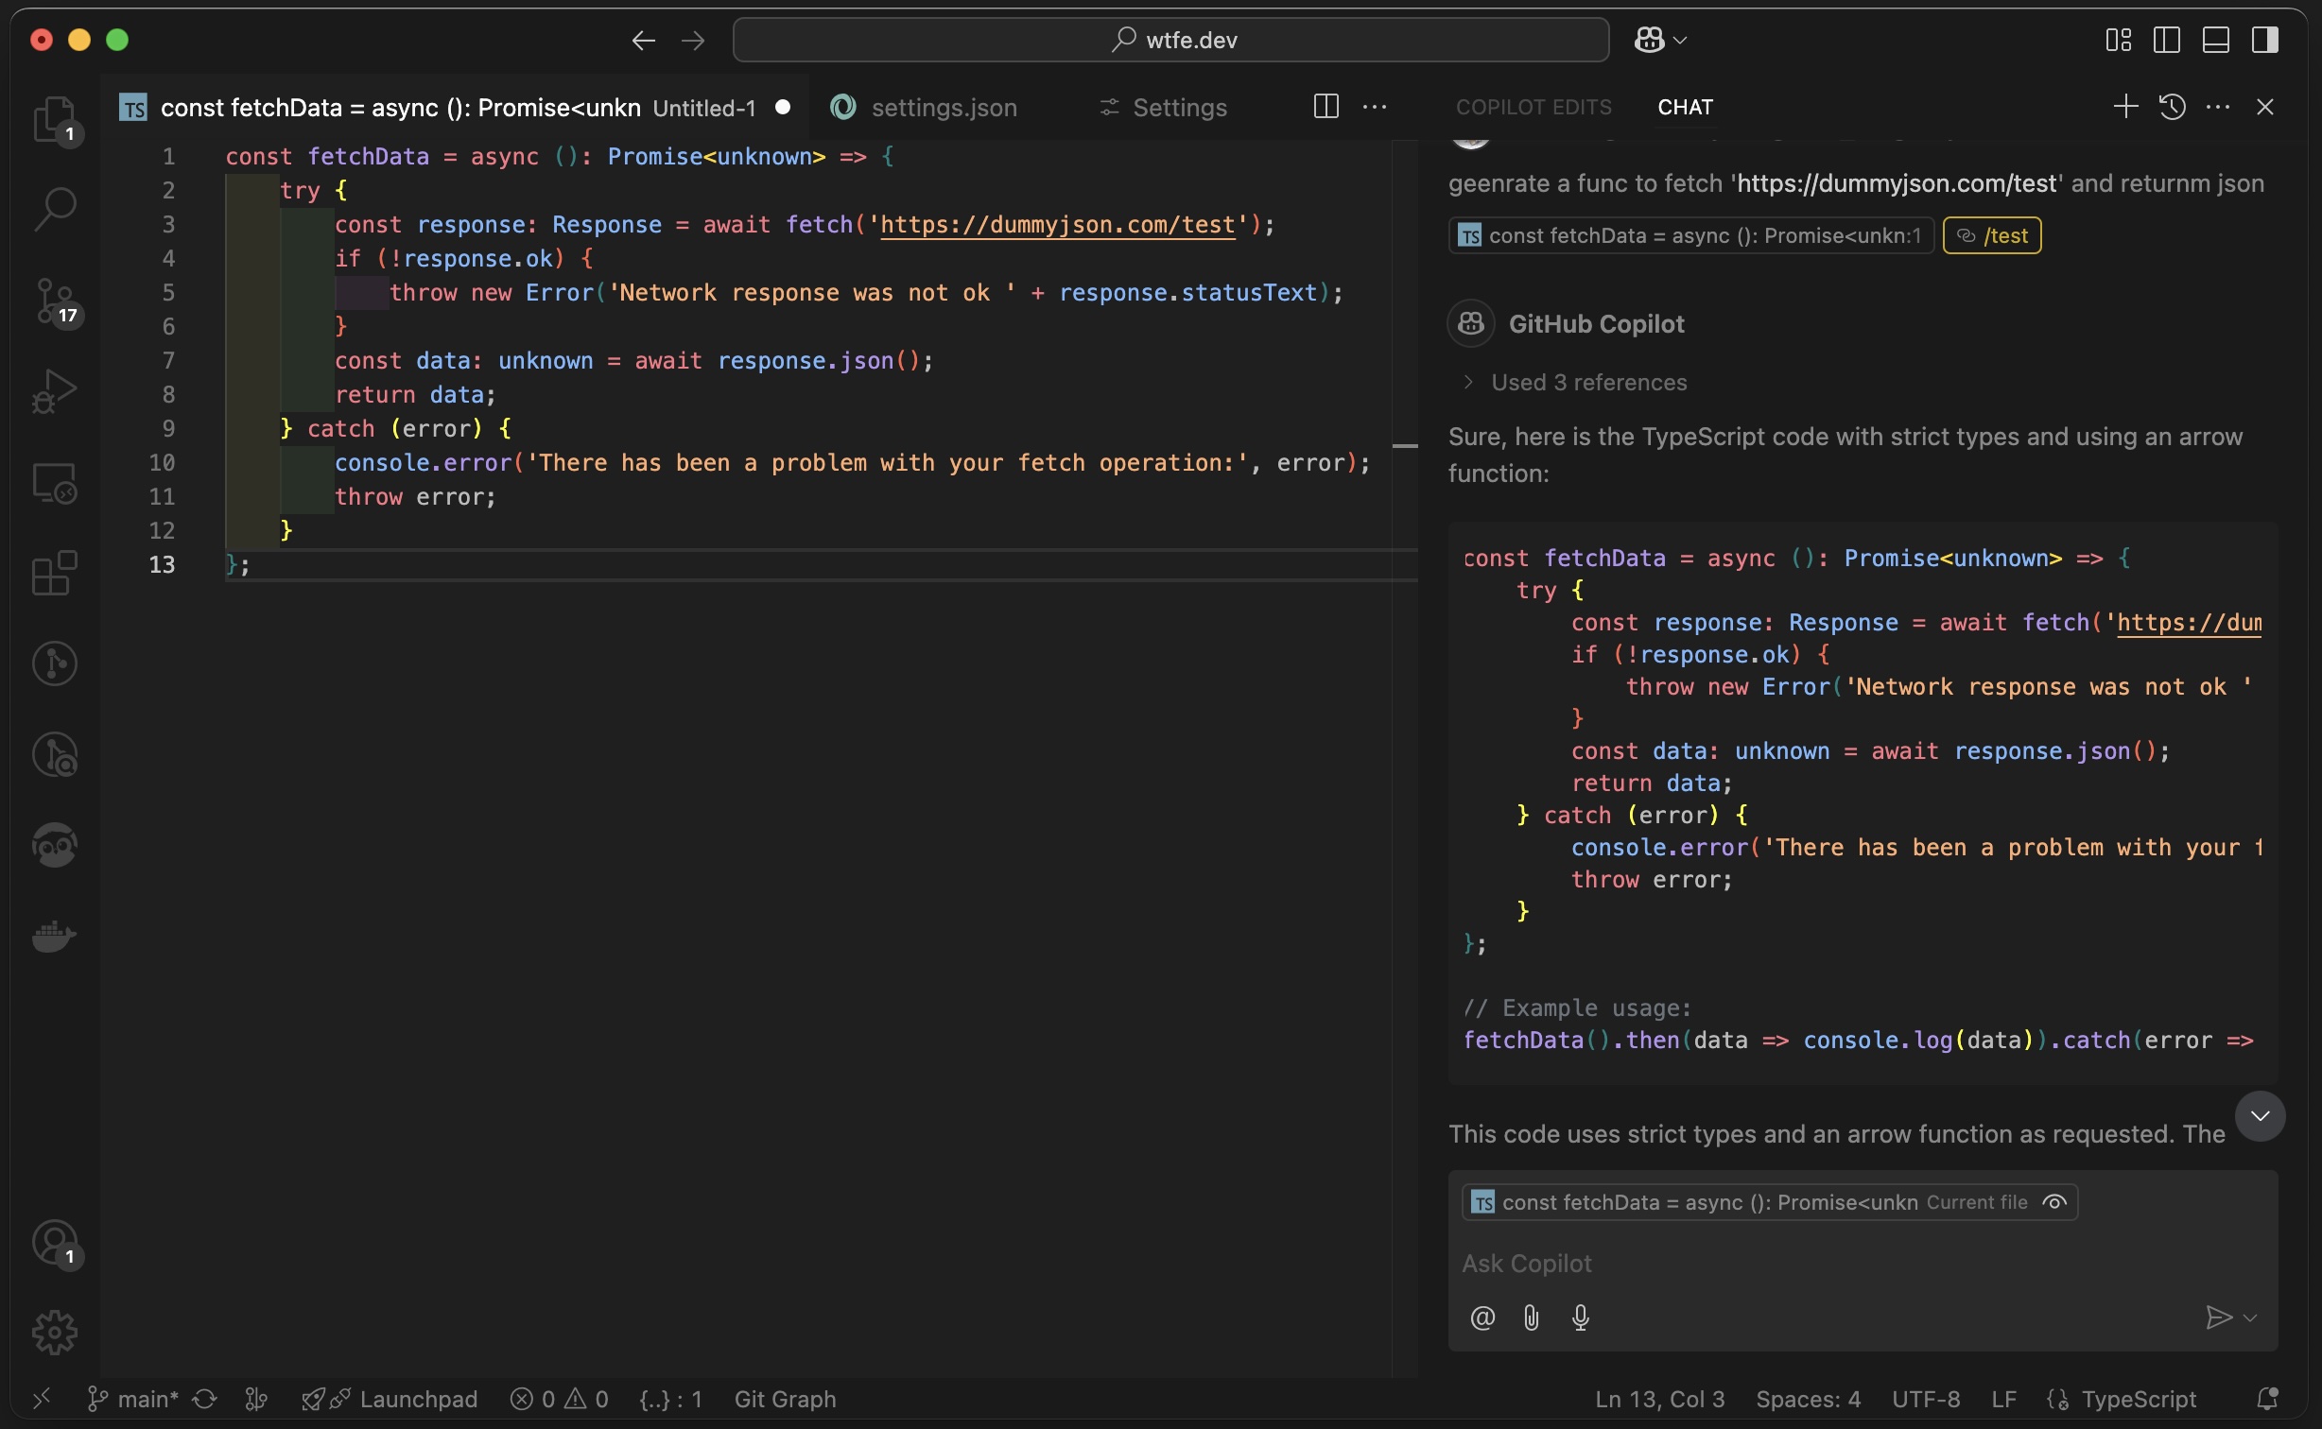Screen dimensions: 2322x1429
Task: Open the Extensions view
Action: point(55,573)
